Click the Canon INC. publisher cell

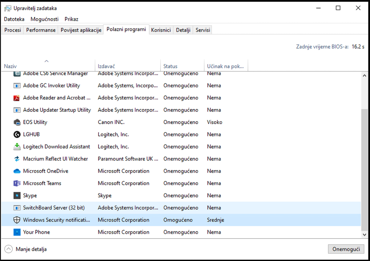[111, 122]
